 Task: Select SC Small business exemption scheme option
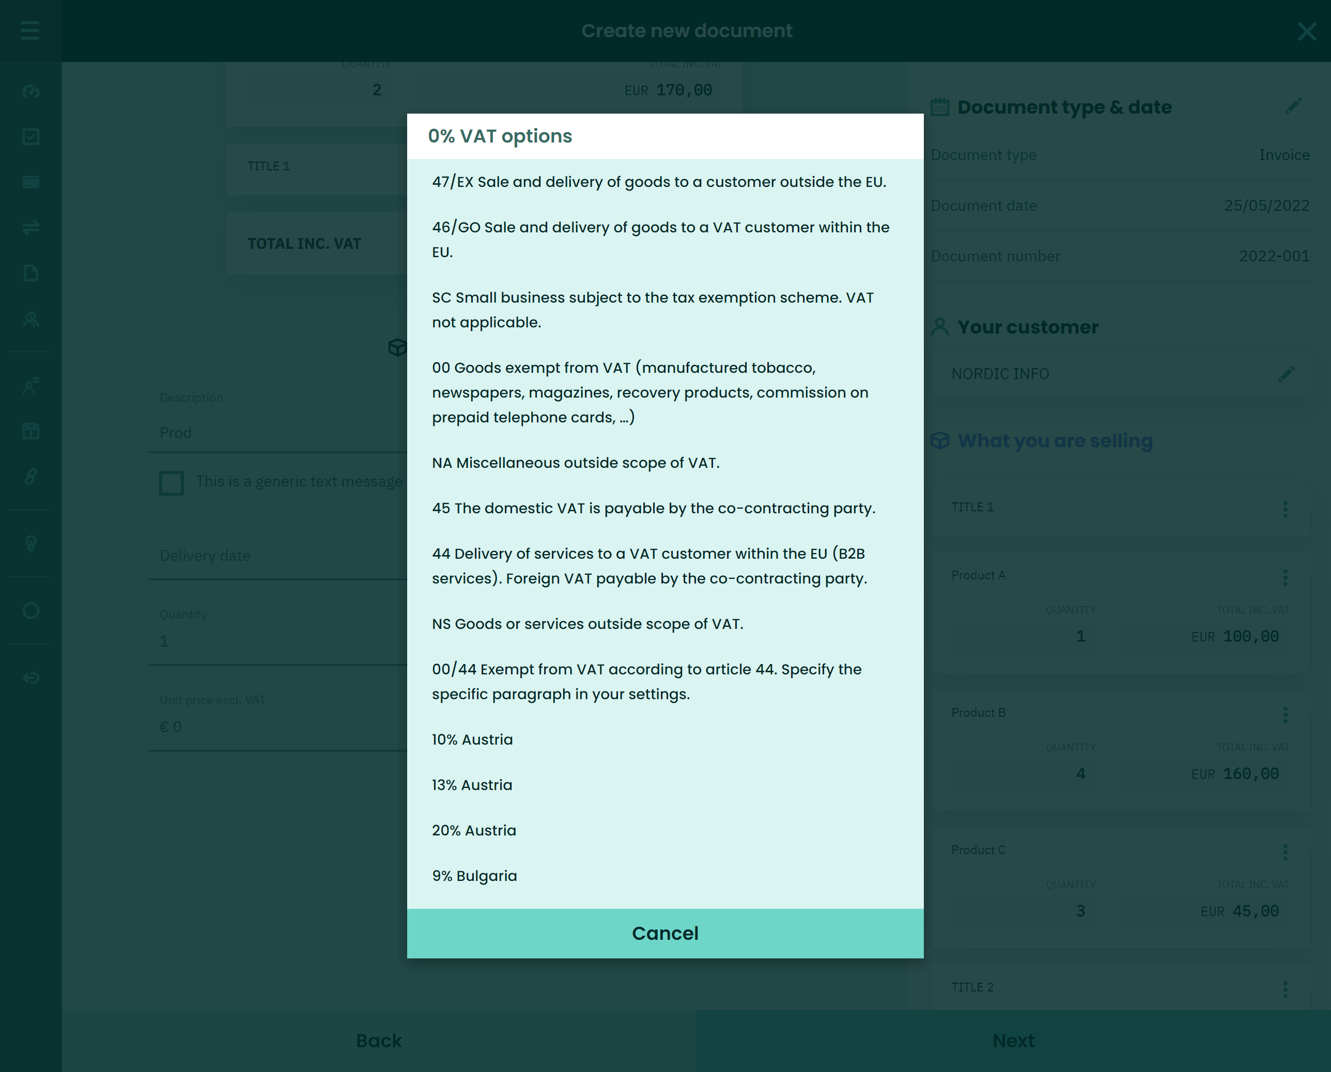665,310
